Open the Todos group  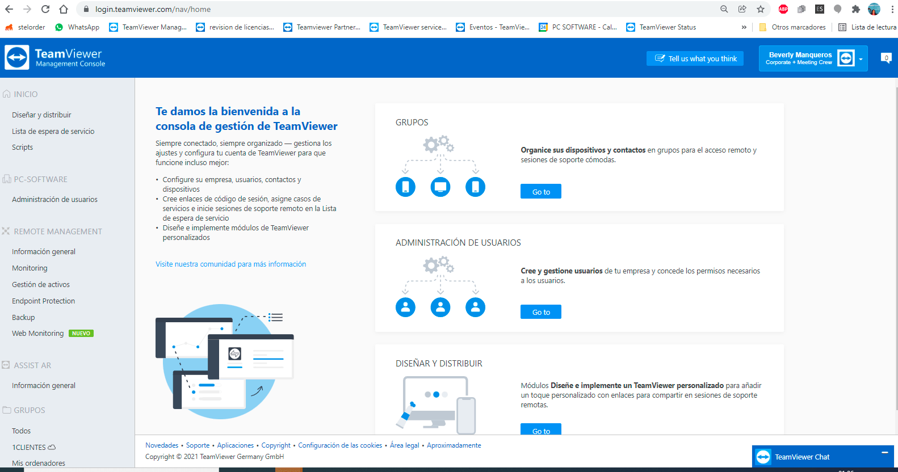click(21, 431)
